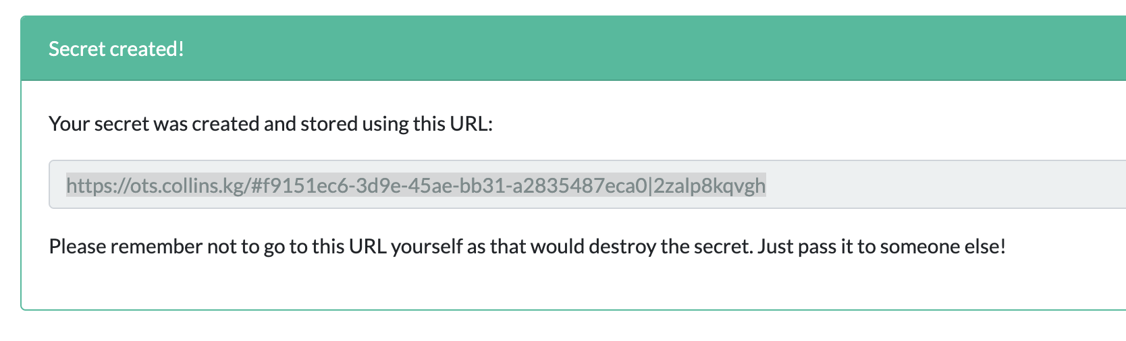
Task: Click the empty area right of the URL text
Action: (945, 185)
